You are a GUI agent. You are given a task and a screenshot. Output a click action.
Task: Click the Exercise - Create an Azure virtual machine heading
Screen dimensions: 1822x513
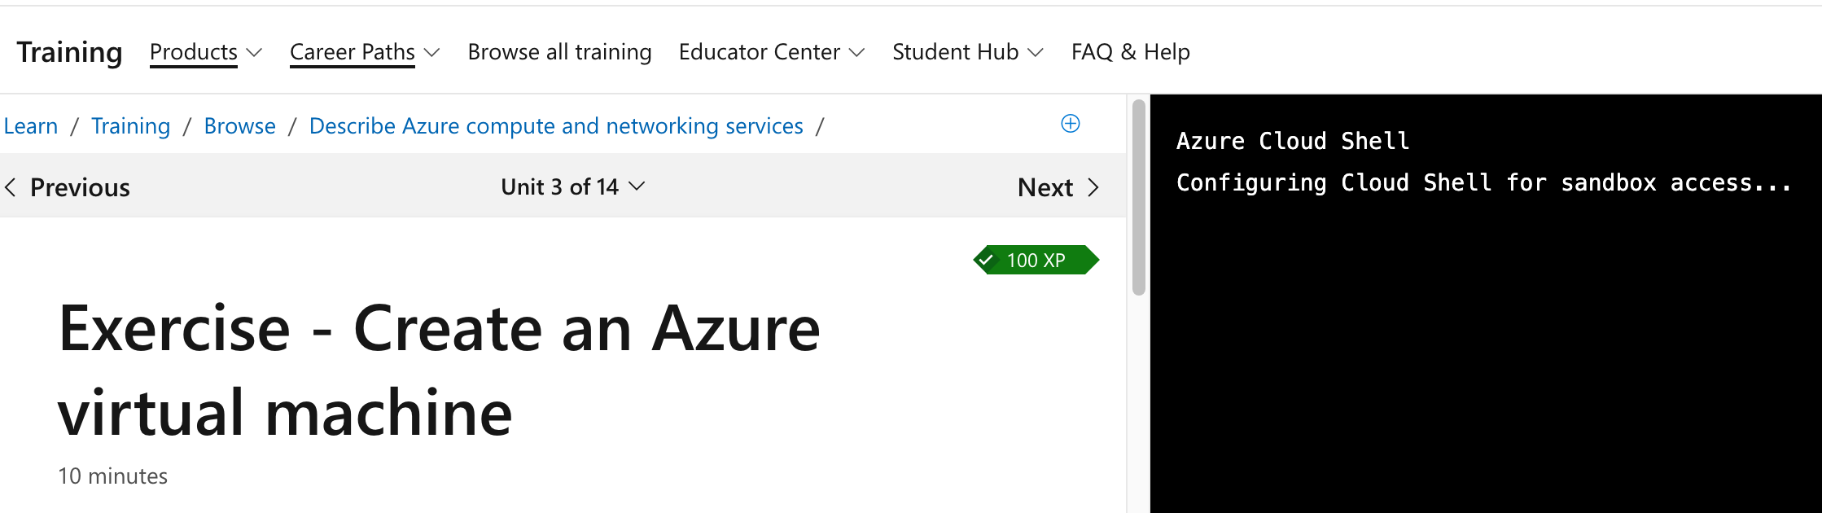click(440, 370)
